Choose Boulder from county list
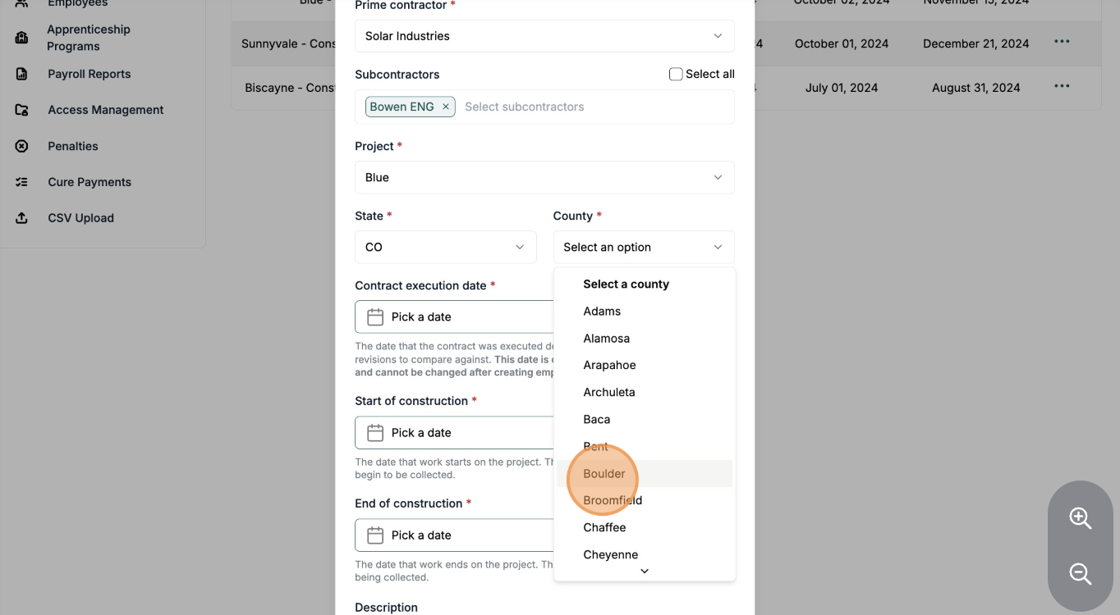The width and height of the screenshot is (1120, 615). pyautogui.click(x=604, y=474)
